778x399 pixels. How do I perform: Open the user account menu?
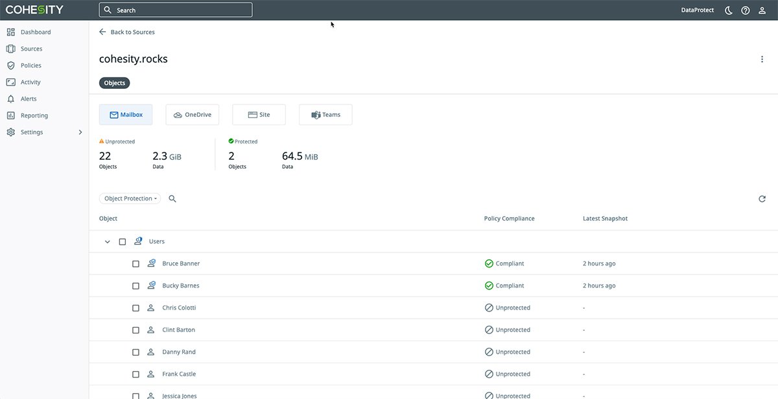pyautogui.click(x=762, y=10)
